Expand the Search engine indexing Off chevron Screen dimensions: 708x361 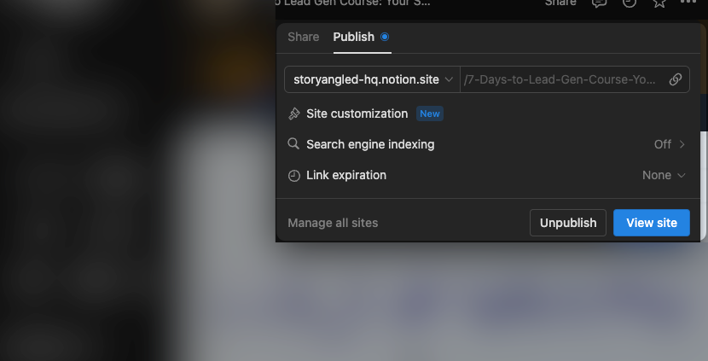pyautogui.click(x=682, y=144)
